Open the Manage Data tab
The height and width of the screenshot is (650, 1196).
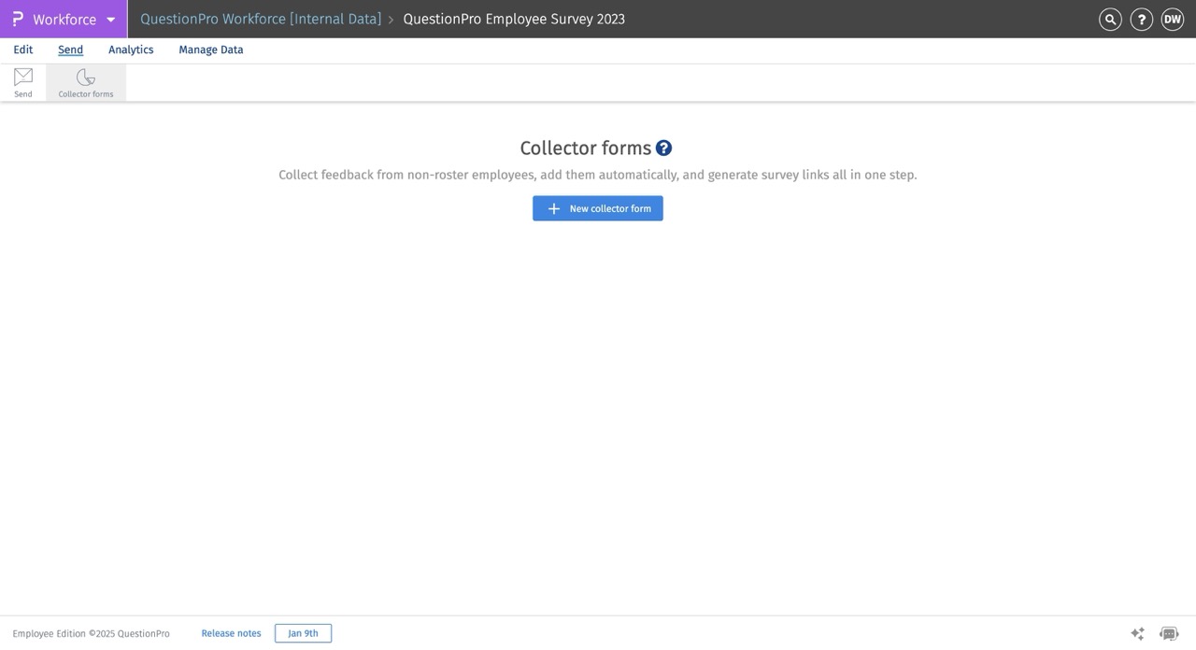coord(210,49)
